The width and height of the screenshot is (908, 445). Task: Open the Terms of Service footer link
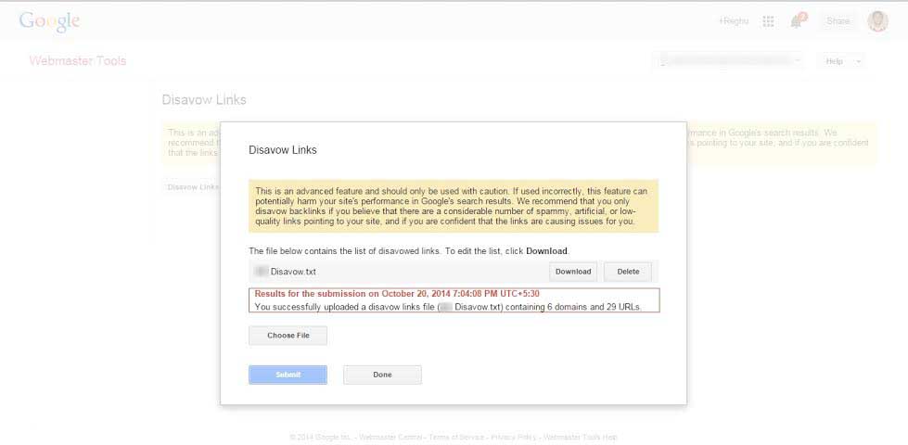[457, 437]
